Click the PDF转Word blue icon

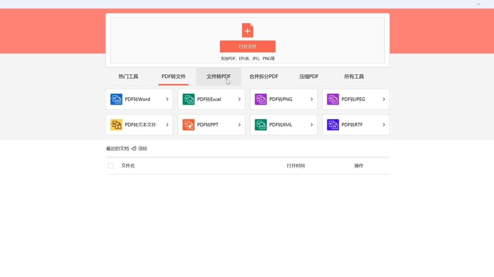(x=116, y=99)
